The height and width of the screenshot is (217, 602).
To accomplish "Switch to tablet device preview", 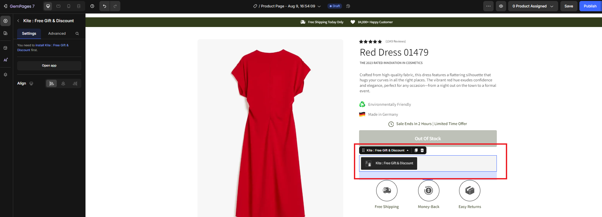I will (x=58, y=6).
